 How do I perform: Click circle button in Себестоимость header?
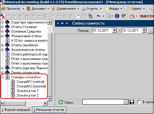62,23
